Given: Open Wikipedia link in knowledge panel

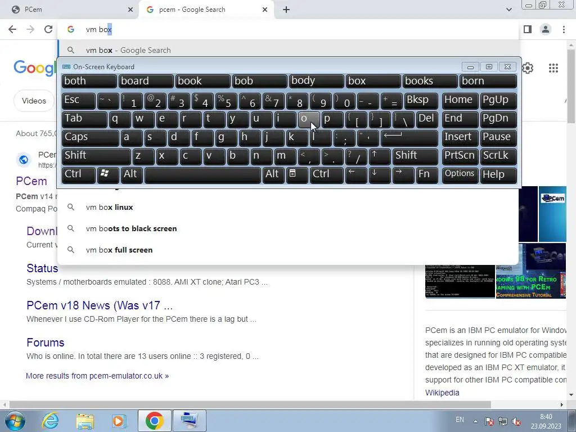Looking at the screenshot, I should tap(442, 393).
